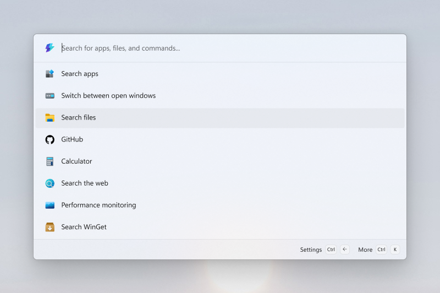Screen dimensions: 440x293
Task: Select Search the web command
Action: [x=220, y=183]
